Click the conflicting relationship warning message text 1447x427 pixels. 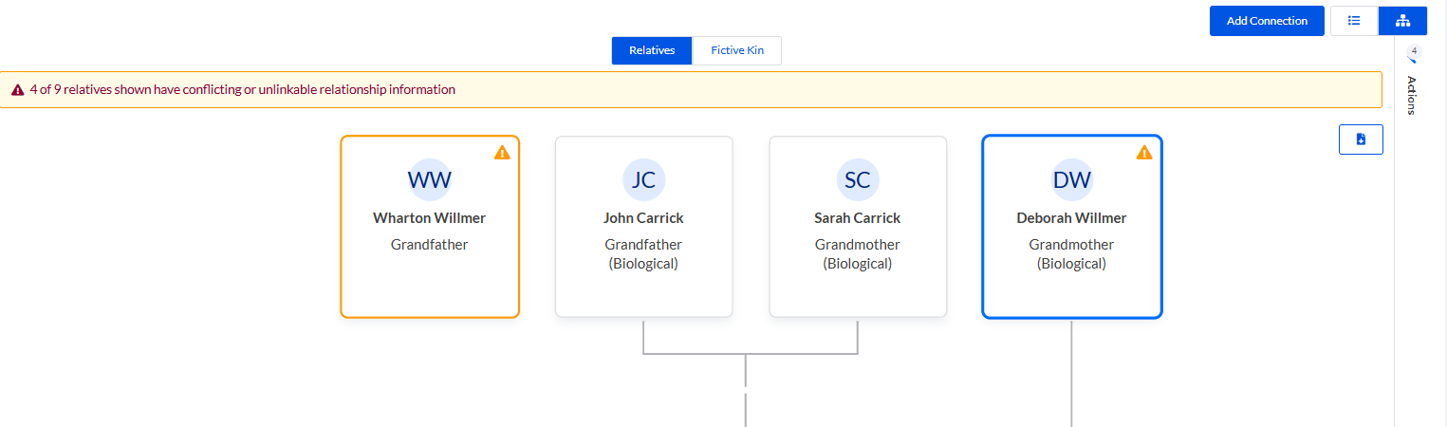(x=243, y=90)
